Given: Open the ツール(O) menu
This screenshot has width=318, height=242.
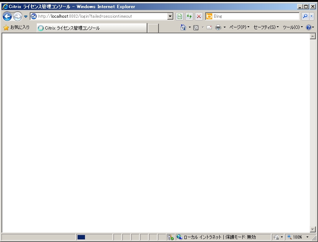Looking at the screenshot, I should pos(292,28).
